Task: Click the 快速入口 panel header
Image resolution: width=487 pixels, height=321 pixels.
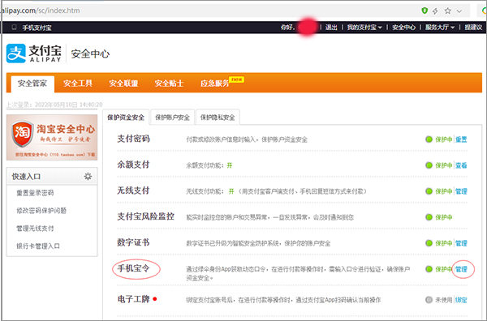Action: click(52, 177)
